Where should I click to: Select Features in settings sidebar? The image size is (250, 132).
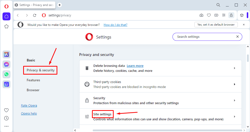[x=33, y=80]
